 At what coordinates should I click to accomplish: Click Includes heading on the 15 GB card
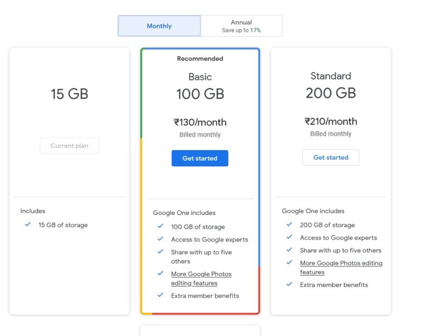pos(32,211)
